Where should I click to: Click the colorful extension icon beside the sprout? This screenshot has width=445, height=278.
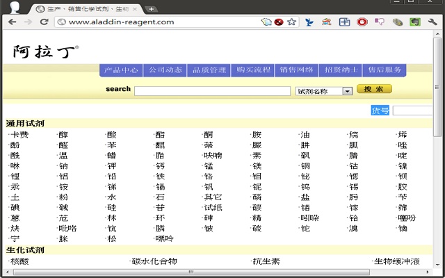coord(327,22)
